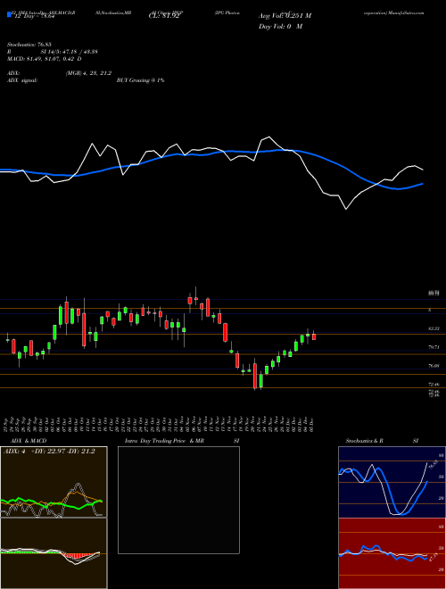The width and height of the screenshot is (446, 589).
Task: Select 'Intra Day Trading Price' panel heading
Action: [155, 441]
